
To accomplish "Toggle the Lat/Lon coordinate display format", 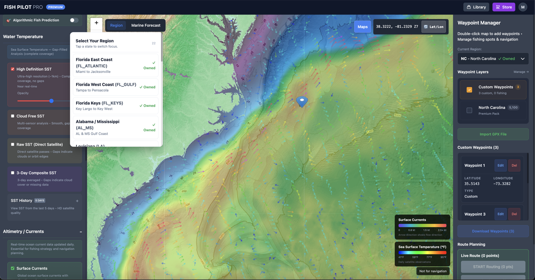I will tap(434, 27).
